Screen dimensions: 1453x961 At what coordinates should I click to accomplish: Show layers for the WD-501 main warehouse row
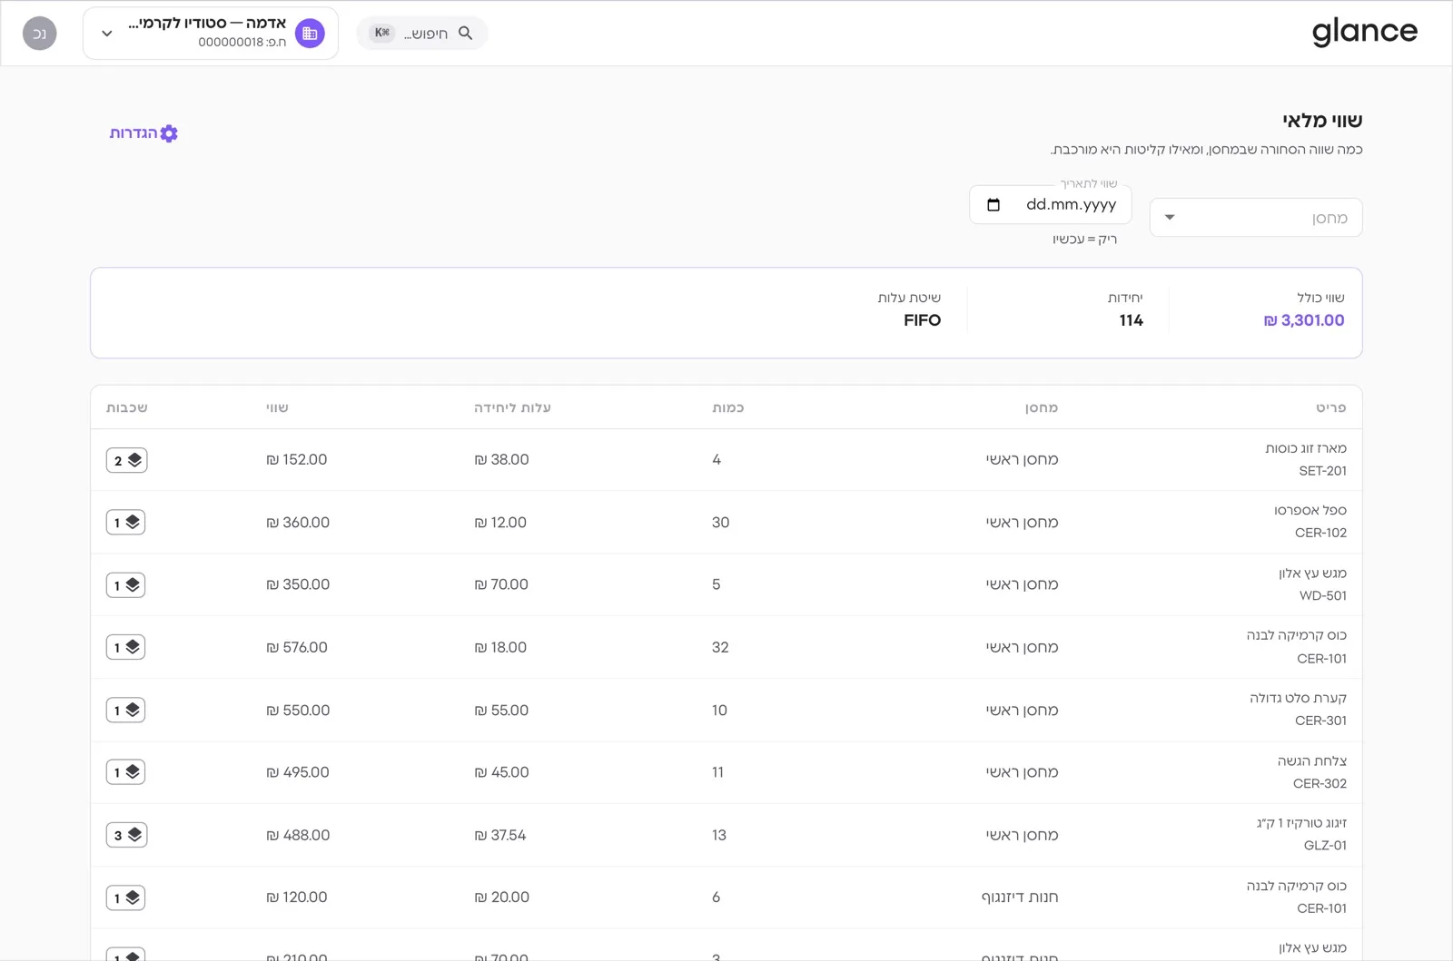[125, 585]
